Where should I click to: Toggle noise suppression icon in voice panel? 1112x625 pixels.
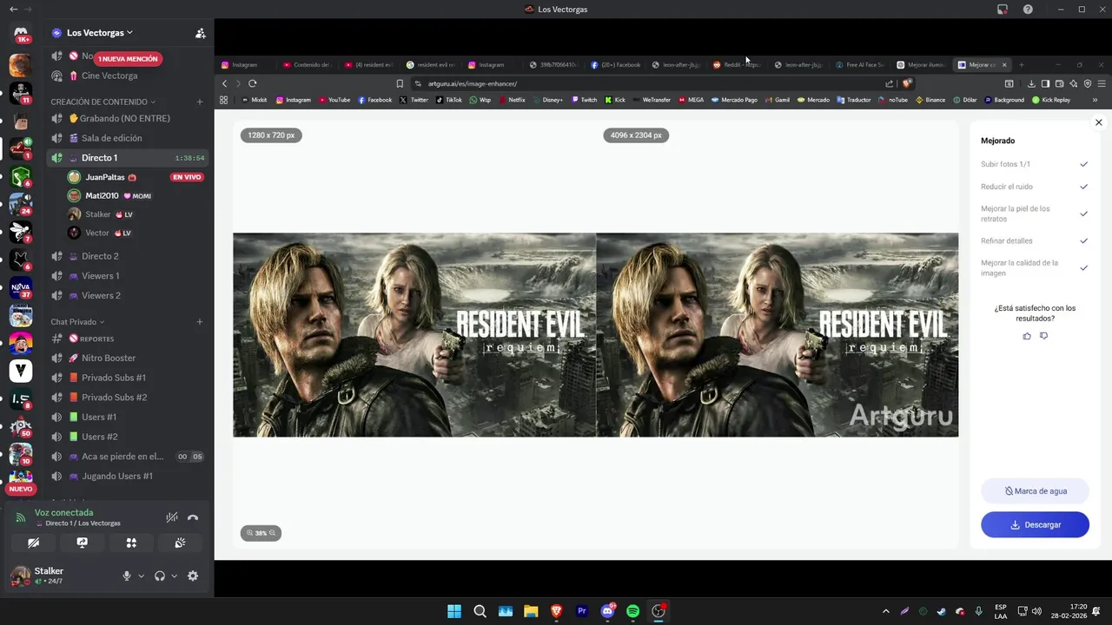[172, 517]
